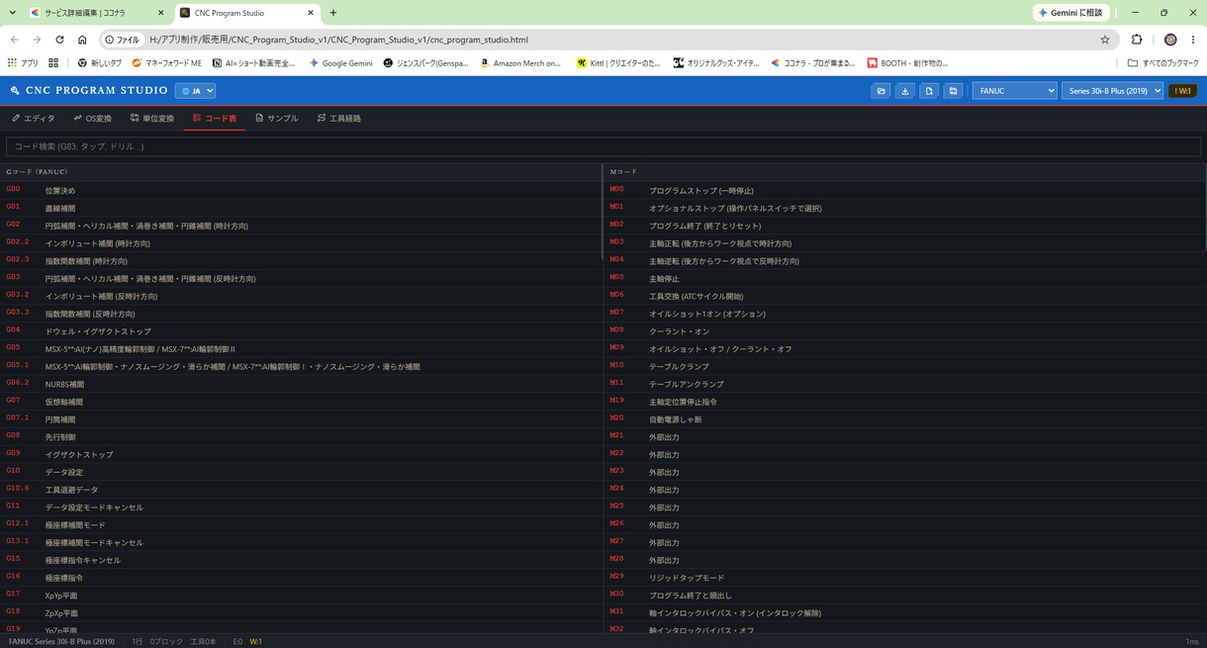Open the BOOTH bookmark
Image resolution: width=1207 pixels, height=648 pixels.
tap(907, 62)
